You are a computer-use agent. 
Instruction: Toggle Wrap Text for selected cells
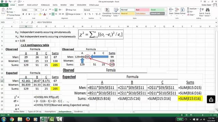pyautogui.click(x=71, y=10)
